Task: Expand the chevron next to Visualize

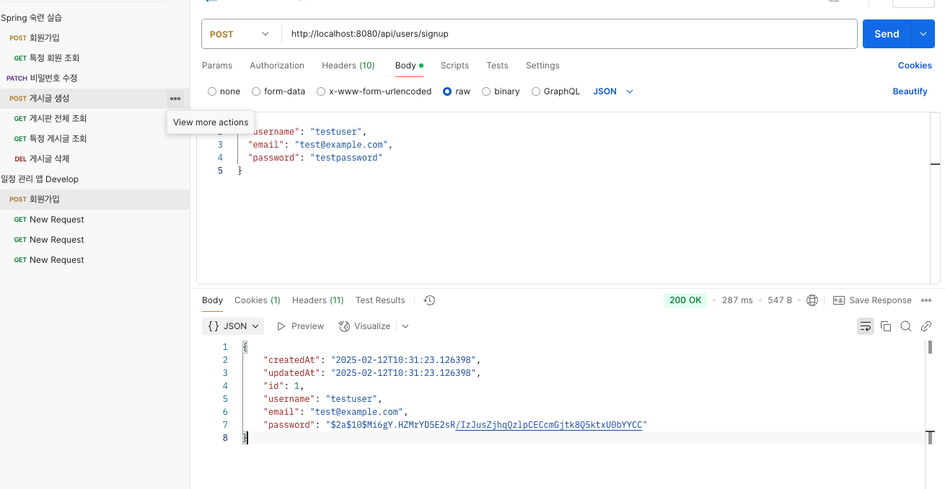Action: click(x=405, y=326)
